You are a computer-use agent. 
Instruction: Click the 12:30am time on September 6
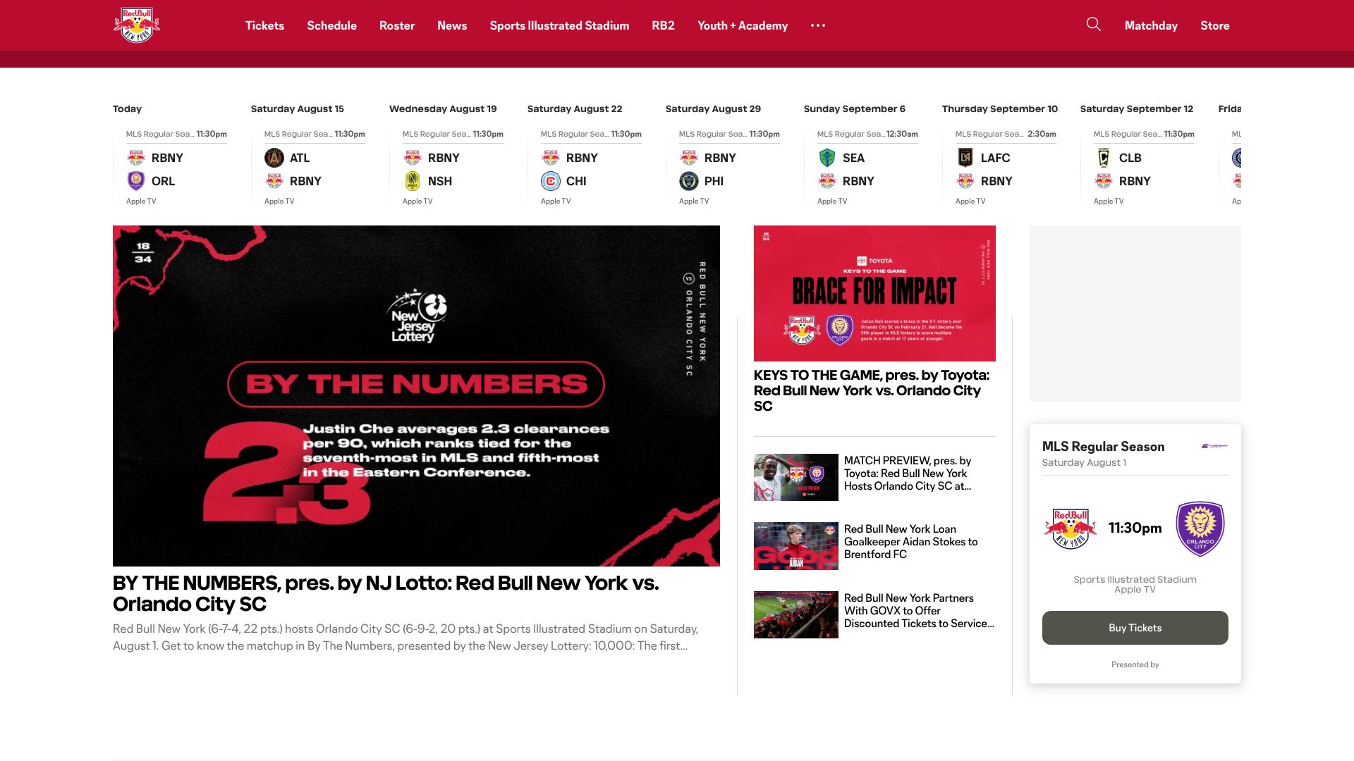point(902,134)
